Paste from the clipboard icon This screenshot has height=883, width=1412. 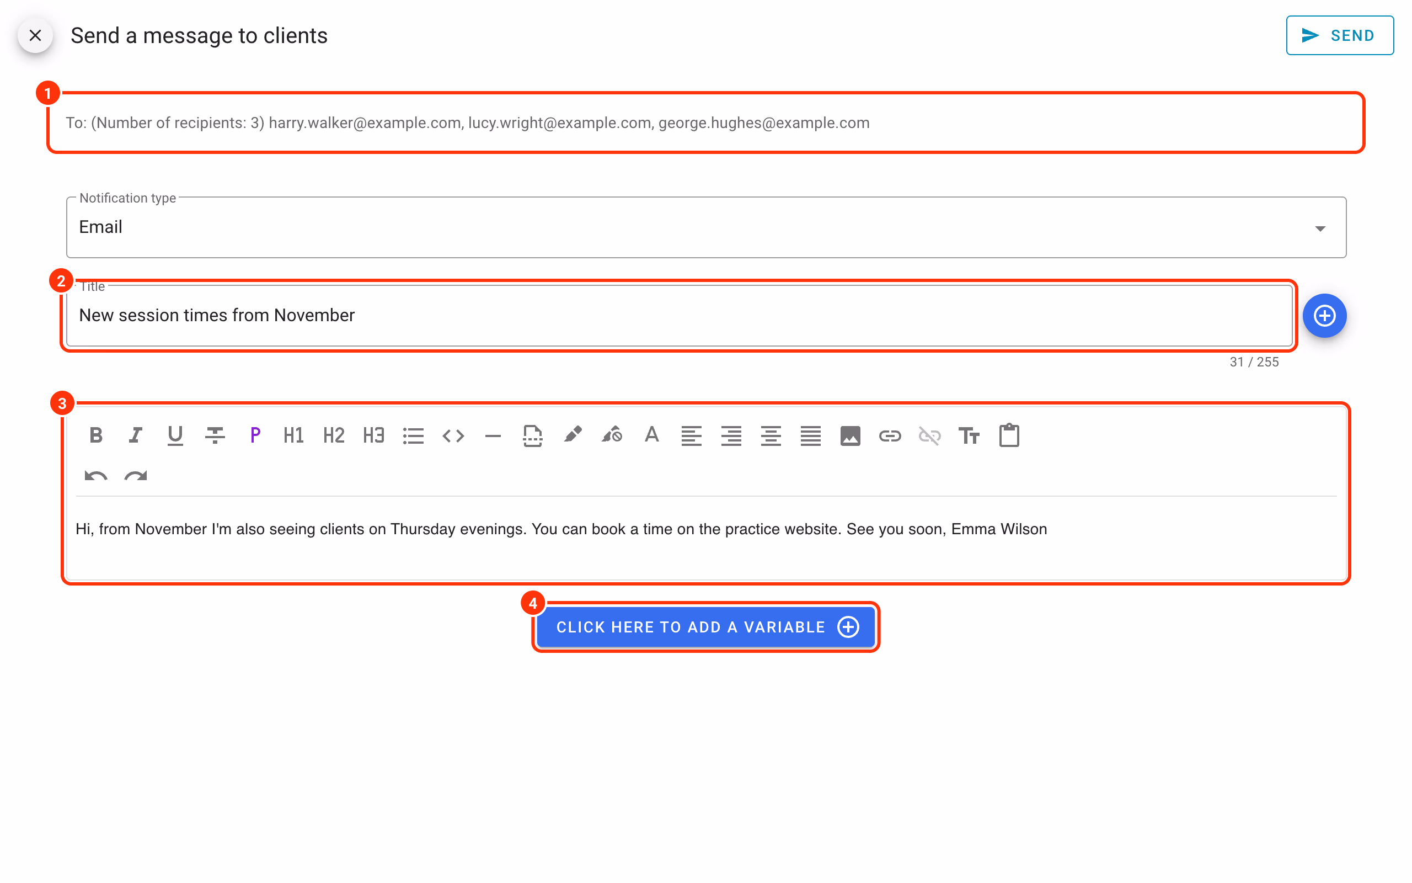tap(1009, 435)
